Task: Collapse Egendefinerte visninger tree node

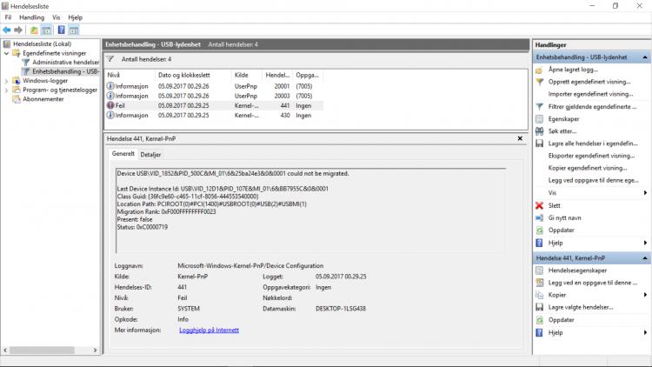Action: (x=7, y=53)
